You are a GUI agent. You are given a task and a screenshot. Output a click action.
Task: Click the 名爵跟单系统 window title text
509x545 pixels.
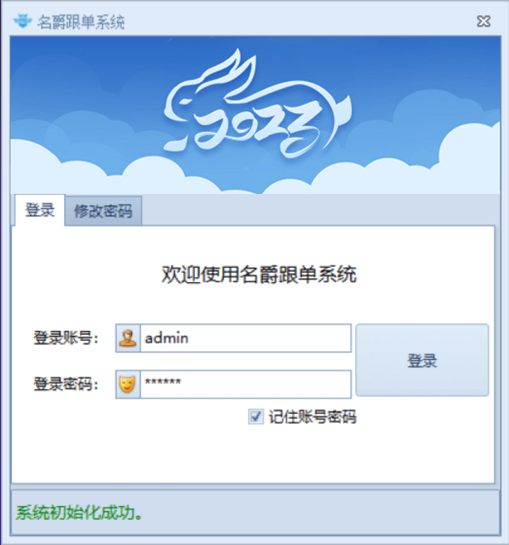pyautogui.click(x=81, y=22)
